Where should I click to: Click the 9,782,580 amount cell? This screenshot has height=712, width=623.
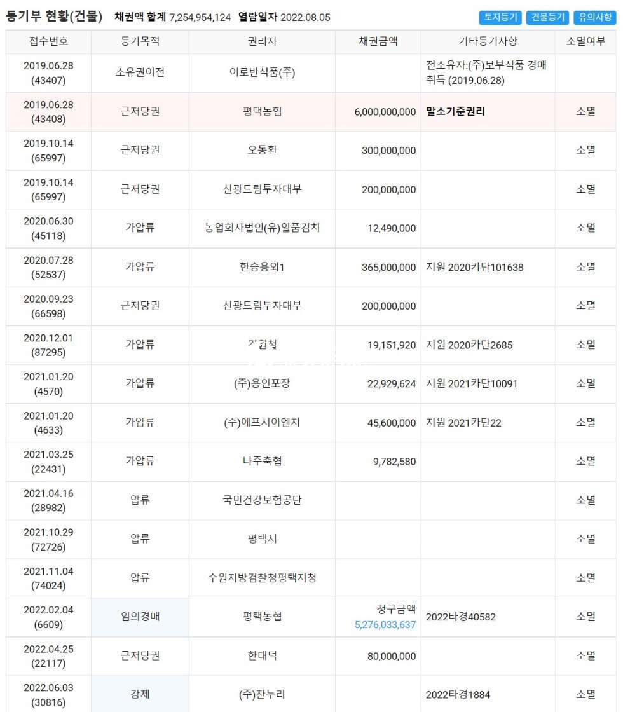point(378,462)
